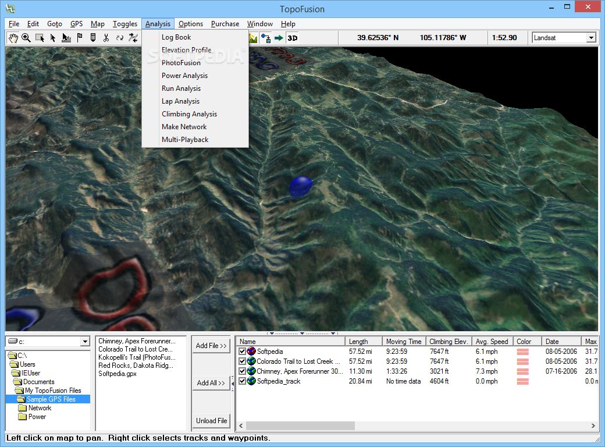605x447 pixels.
Task: Choose PhotoFusion menu entry
Action: coord(195,62)
